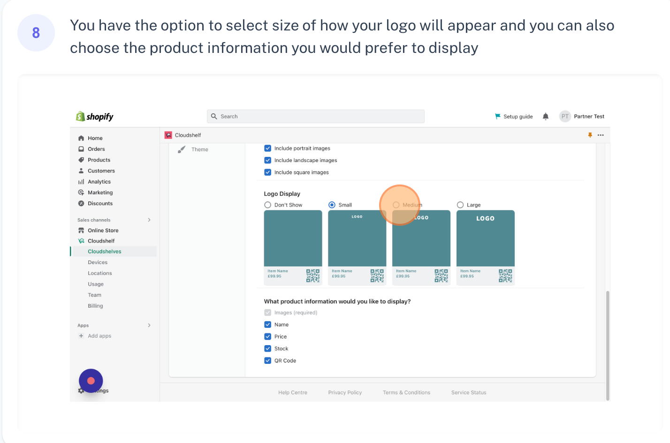
Task: Click the Customers person icon
Action: point(81,171)
